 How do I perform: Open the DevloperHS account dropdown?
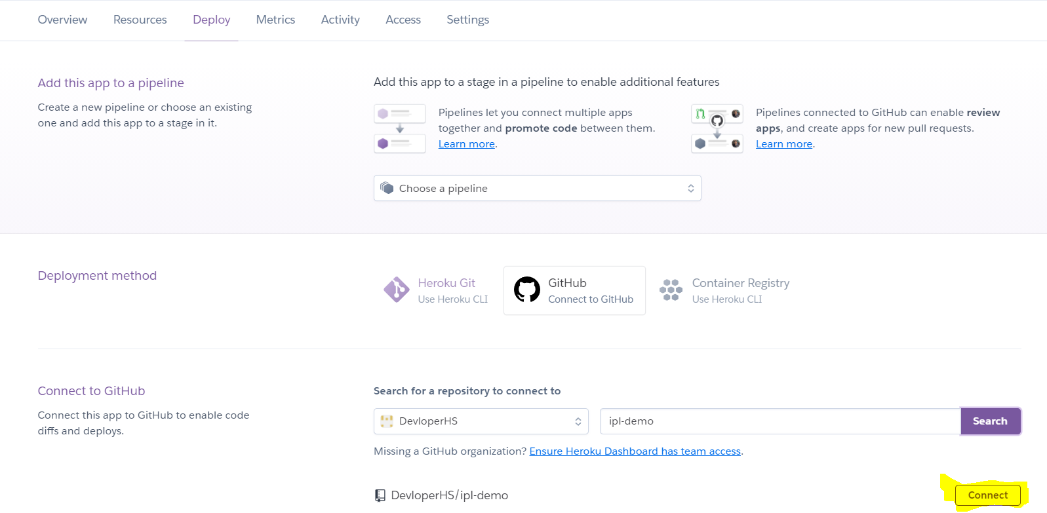pos(481,421)
